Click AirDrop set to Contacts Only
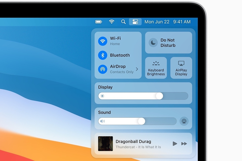The width and height of the screenshot is (242, 161). [102, 69]
